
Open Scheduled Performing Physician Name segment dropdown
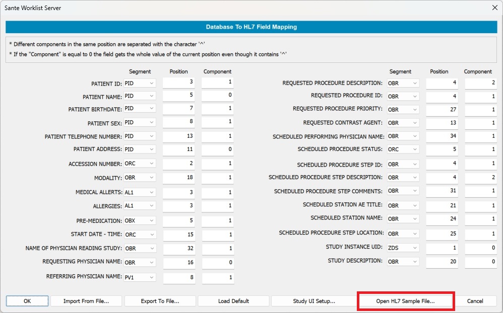click(403, 136)
